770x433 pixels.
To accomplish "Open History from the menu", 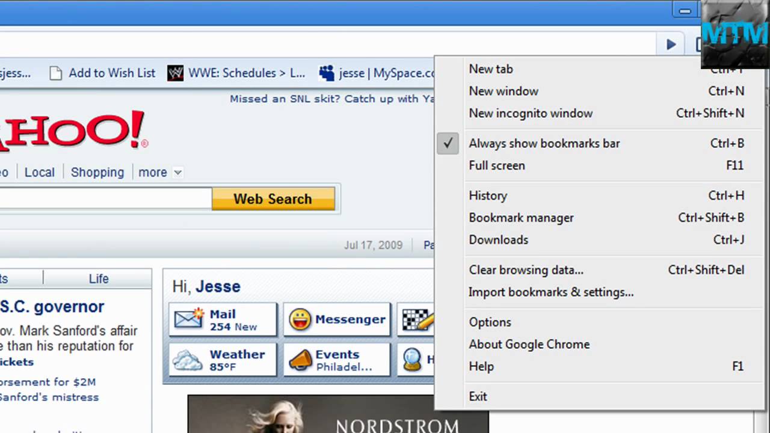I will tap(606, 195).
